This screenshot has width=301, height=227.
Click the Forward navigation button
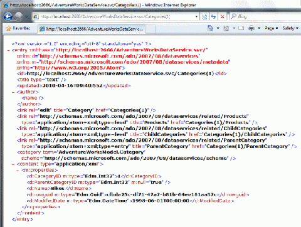[x=18, y=16]
